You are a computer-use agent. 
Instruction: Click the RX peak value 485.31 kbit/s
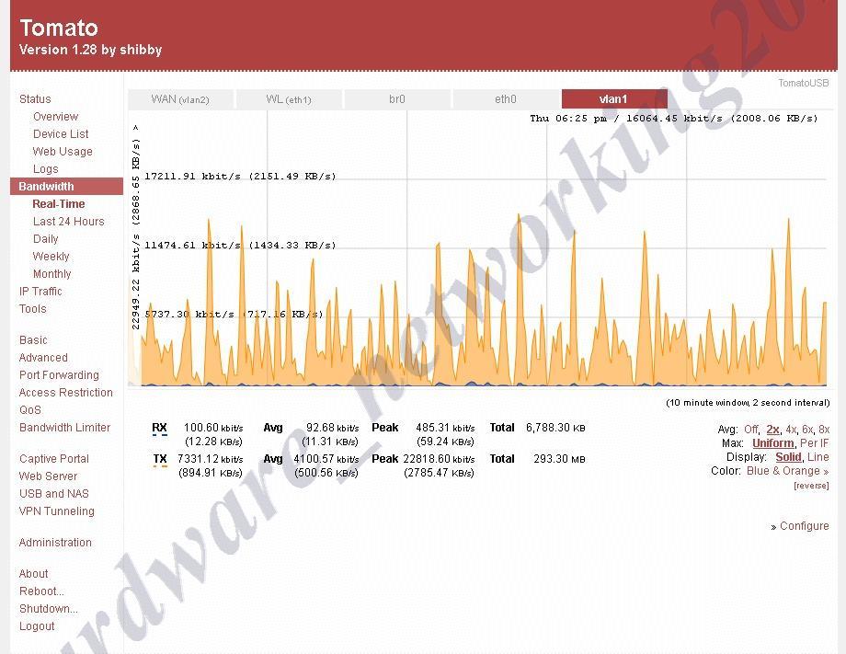tap(445, 428)
